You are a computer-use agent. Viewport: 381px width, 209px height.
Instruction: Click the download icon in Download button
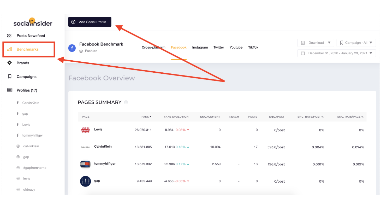point(303,43)
